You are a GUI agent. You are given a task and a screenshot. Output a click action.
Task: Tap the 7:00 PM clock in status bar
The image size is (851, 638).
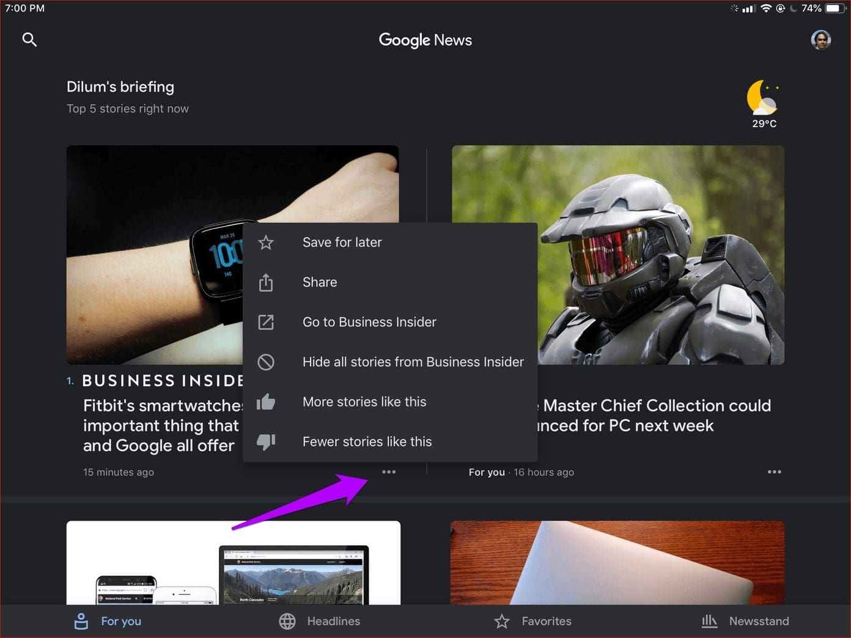click(24, 9)
